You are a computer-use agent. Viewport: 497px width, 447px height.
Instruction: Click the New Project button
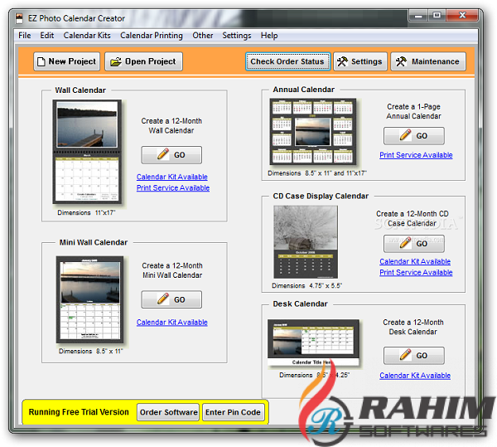click(66, 61)
